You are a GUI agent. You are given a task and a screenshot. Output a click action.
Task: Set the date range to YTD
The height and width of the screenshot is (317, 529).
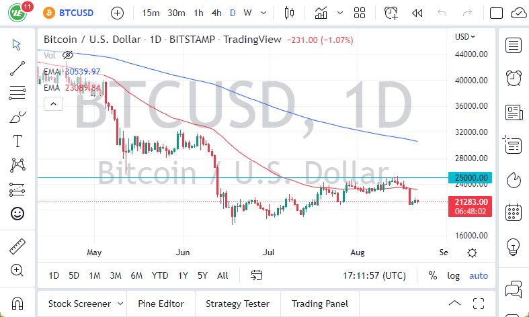[160, 275]
